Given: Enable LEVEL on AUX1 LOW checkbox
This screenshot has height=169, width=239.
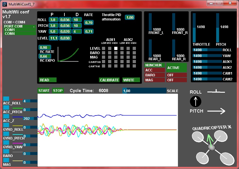Looking at the screenshot, I should tap(104, 48).
